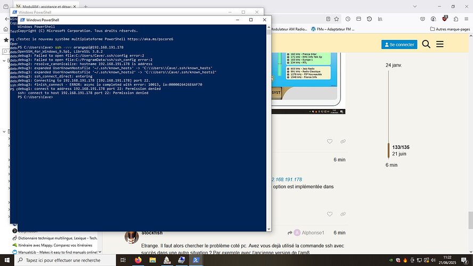Viewport: 473px width, 266px height.
Task: Click the timeline's bottom 6 min label
Action: tap(392, 165)
